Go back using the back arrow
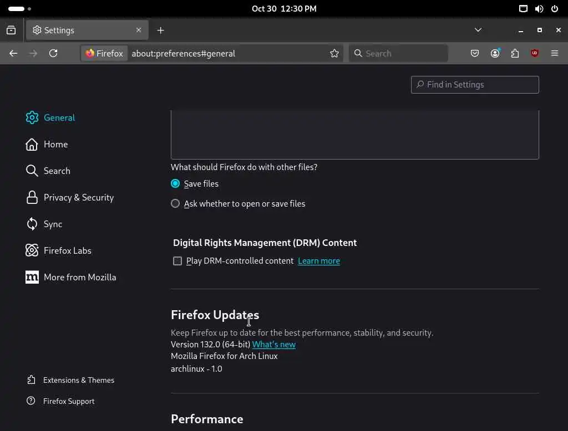The height and width of the screenshot is (431, 568). (13, 53)
